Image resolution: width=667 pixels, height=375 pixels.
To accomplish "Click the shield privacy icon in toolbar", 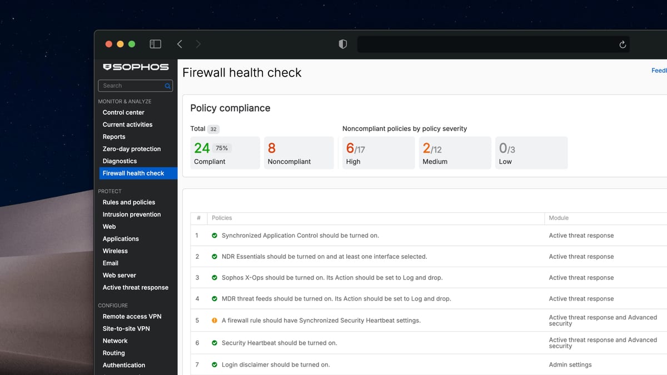I will pos(343,44).
